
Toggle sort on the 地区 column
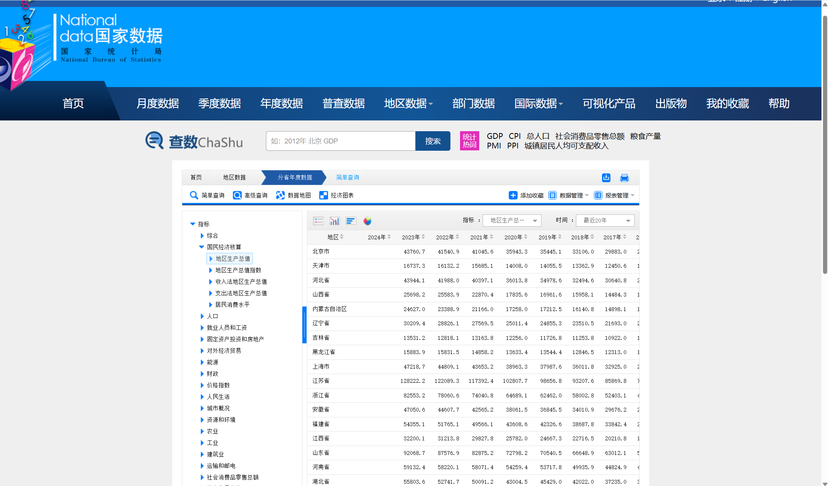(341, 237)
